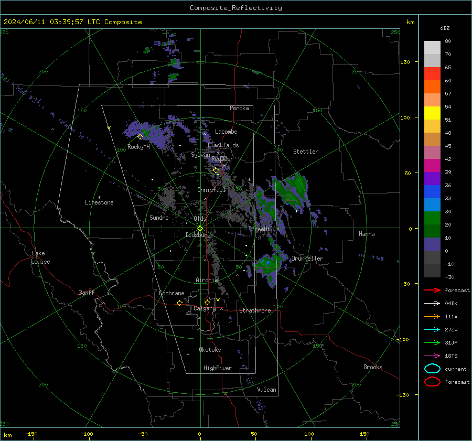
Task: Click yellow diamond marker at RockyMH
Action: pyautogui.click(x=140, y=137)
